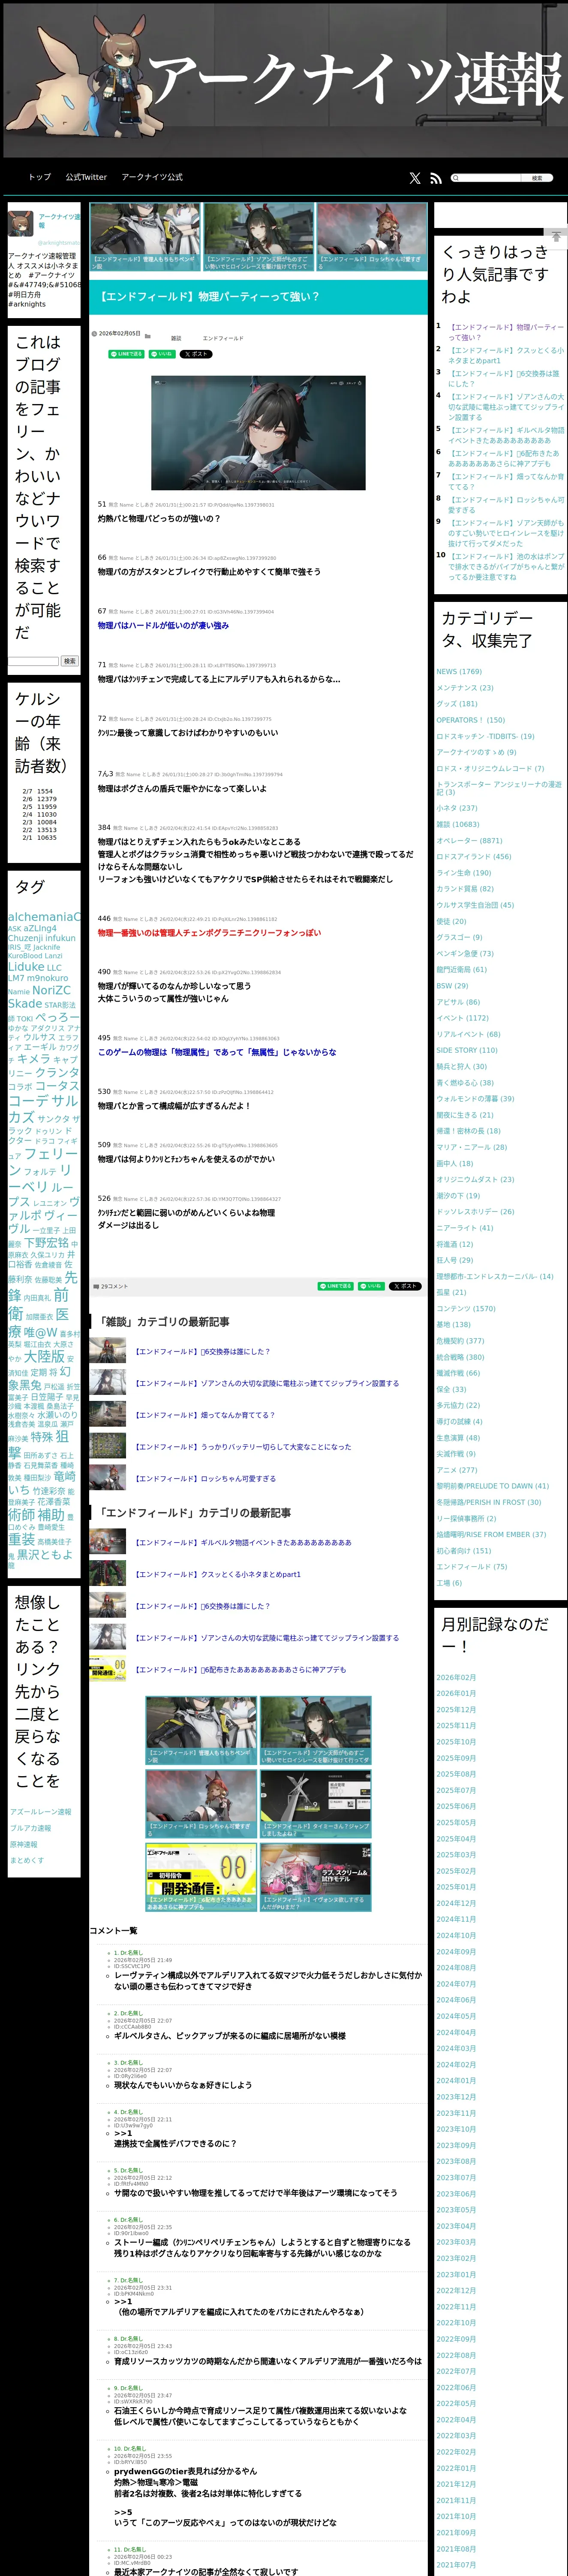Click the scroll-to-top arrow icon
This screenshot has width=568, height=2576.
coord(556,237)
